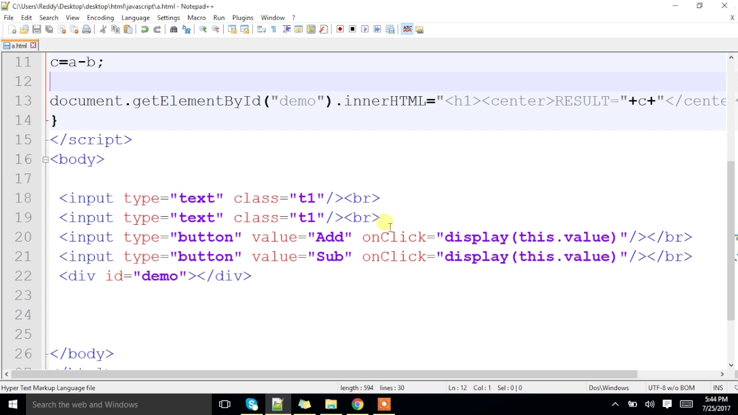
Task: Open the File menu
Action: point(9,18)
